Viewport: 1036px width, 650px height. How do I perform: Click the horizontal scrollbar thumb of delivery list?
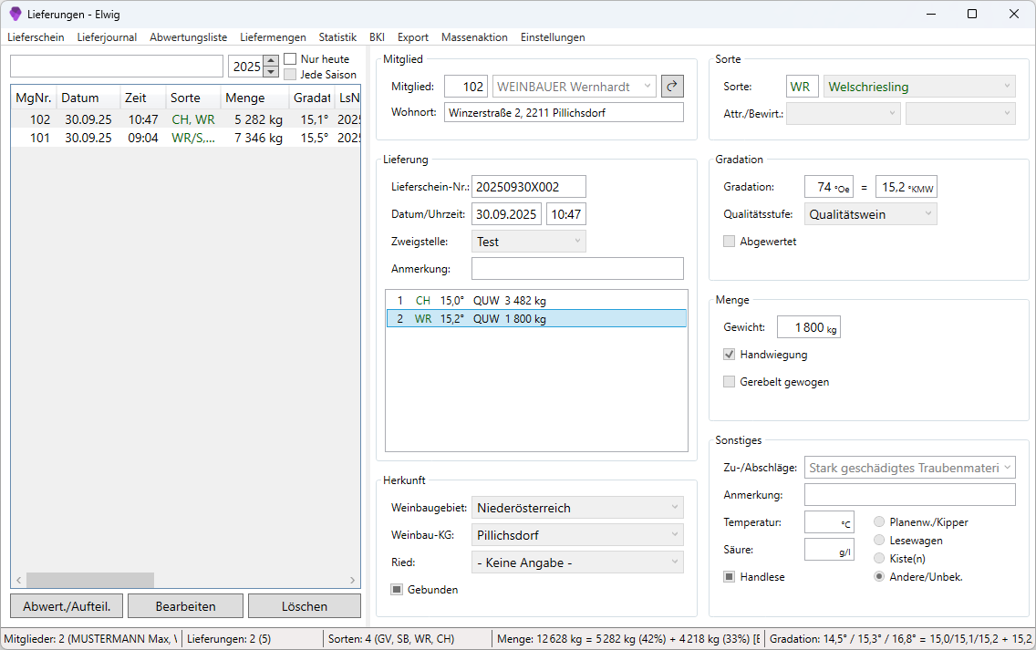(90, 580)
